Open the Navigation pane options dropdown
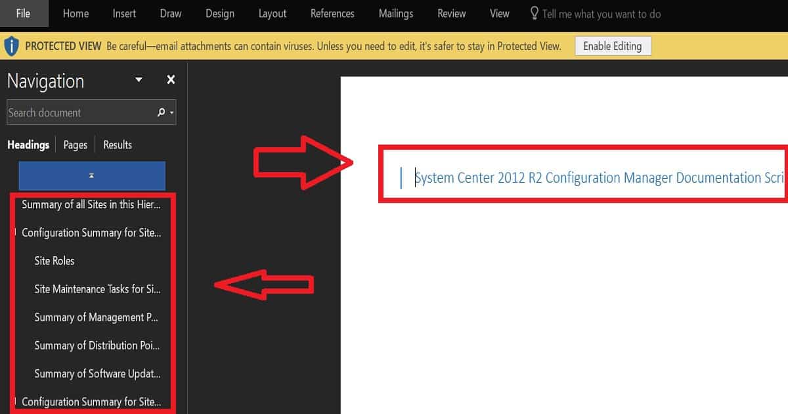 139,80
